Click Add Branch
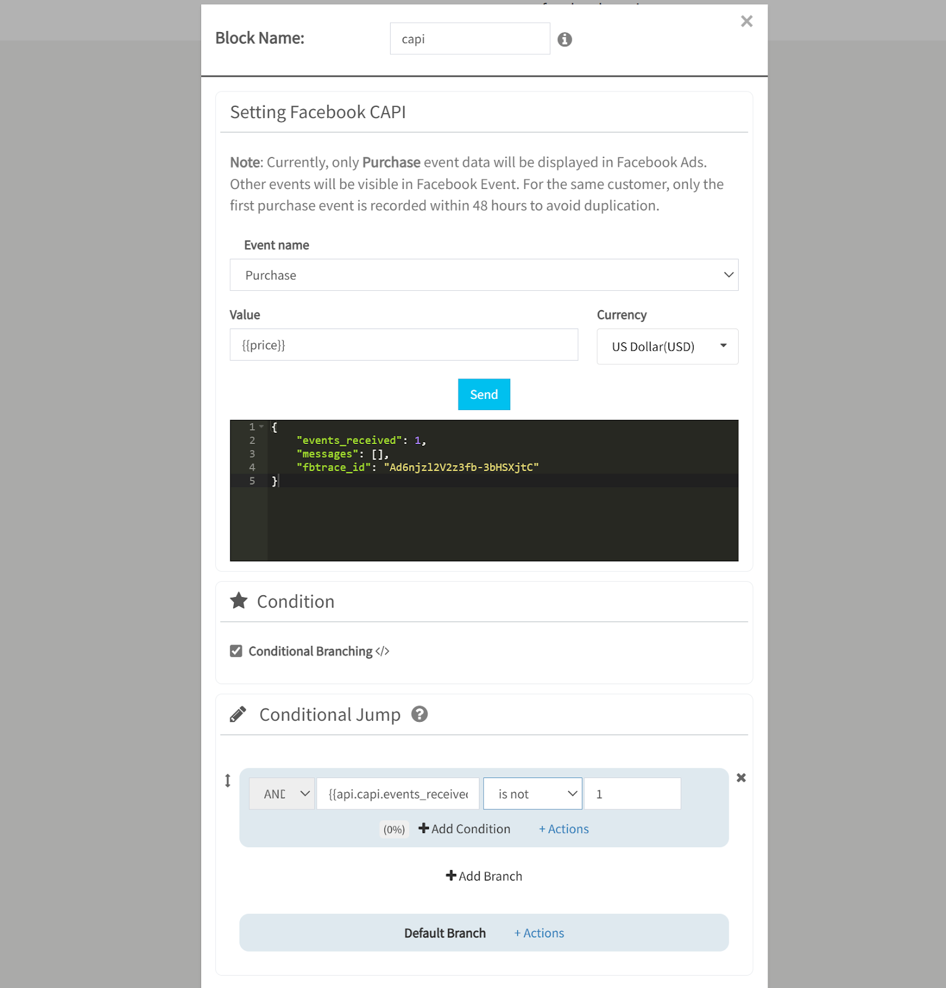The height and width of the screenshot is (988, 946). tap(484, 876)
